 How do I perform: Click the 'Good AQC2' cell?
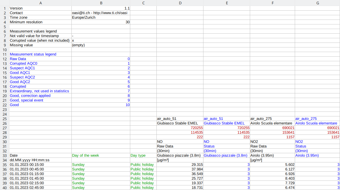pyautogui.click(x=40, y=82)
